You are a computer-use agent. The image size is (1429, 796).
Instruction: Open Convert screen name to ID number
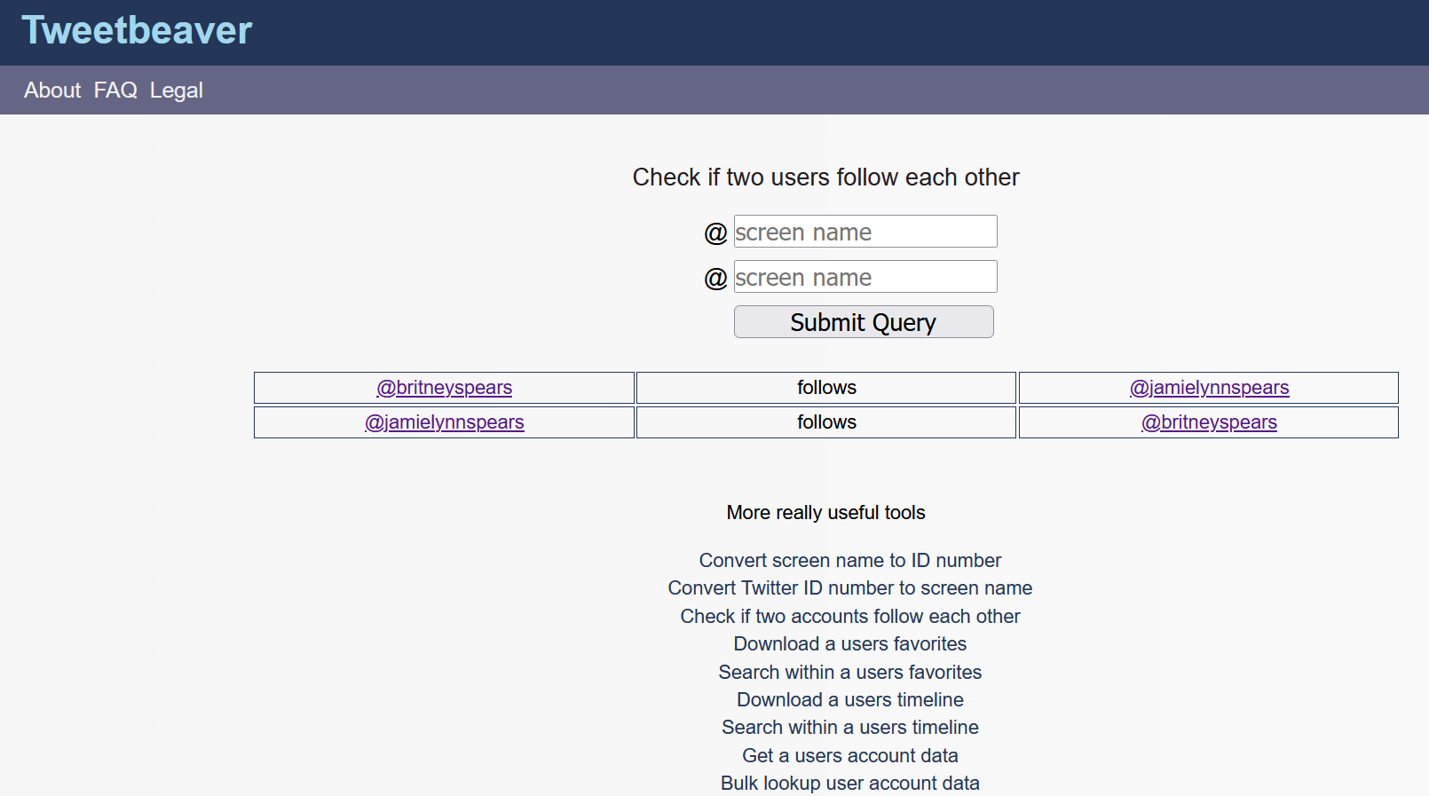pyautogui.click(x=849, y=561)
